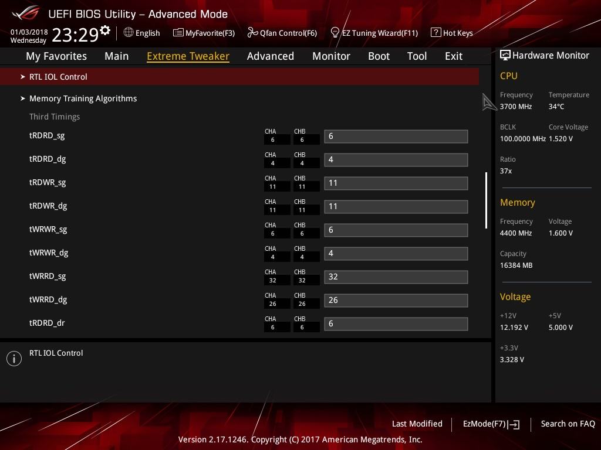Image resolution: width=601 pixels, height=450 pixels.
Task: Go to the Advanced tab
Action: (x=271, y=56)
